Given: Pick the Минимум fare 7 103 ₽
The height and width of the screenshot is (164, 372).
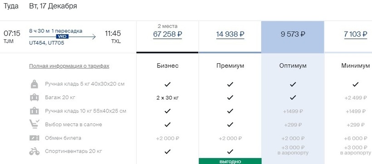Looking at the screenshot, I should pyautogui.click(x=356, y=34).
